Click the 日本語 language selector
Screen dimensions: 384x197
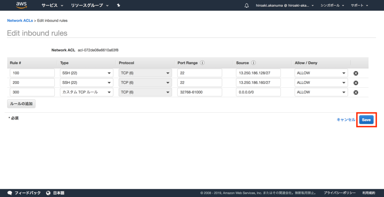click(x=59, y=193)
